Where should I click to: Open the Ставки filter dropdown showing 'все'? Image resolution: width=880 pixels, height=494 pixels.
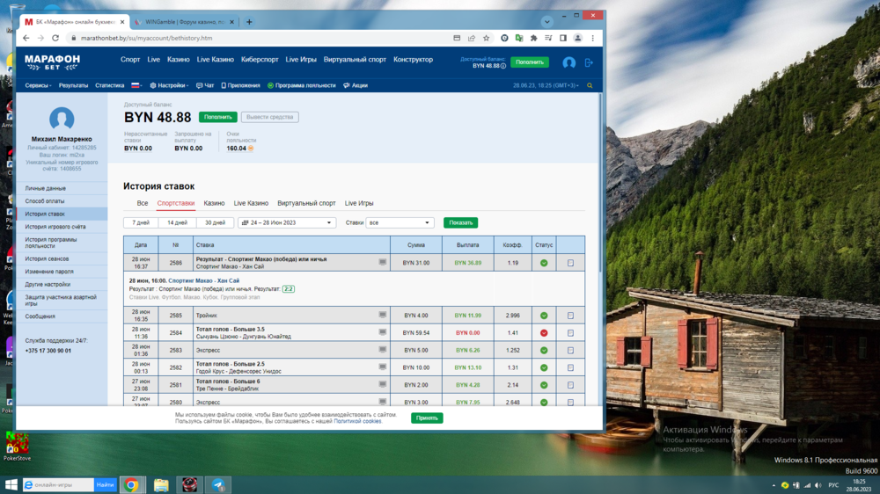point(400,223)
